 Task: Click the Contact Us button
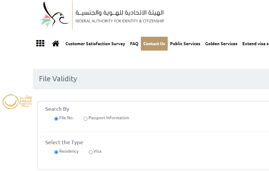coord(154,44)
